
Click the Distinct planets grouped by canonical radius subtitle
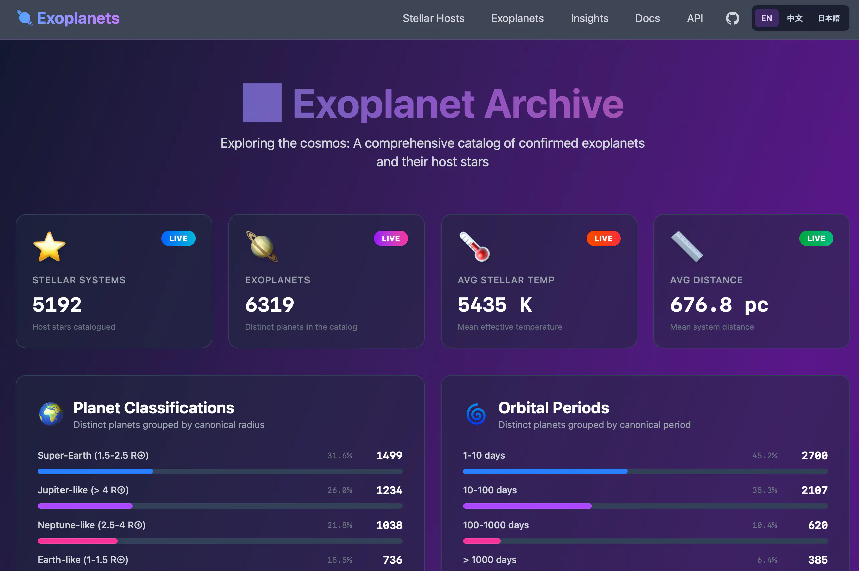point(169,425)
